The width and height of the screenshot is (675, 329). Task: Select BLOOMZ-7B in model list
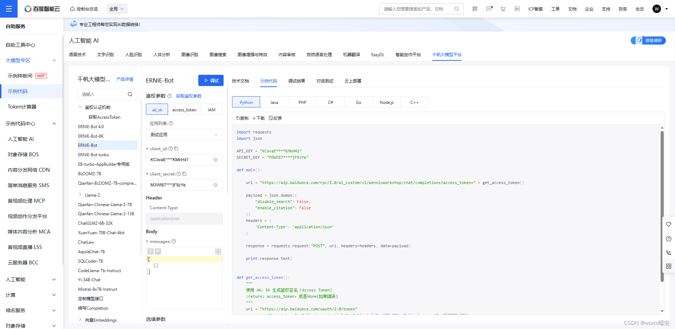pos(90,173)
